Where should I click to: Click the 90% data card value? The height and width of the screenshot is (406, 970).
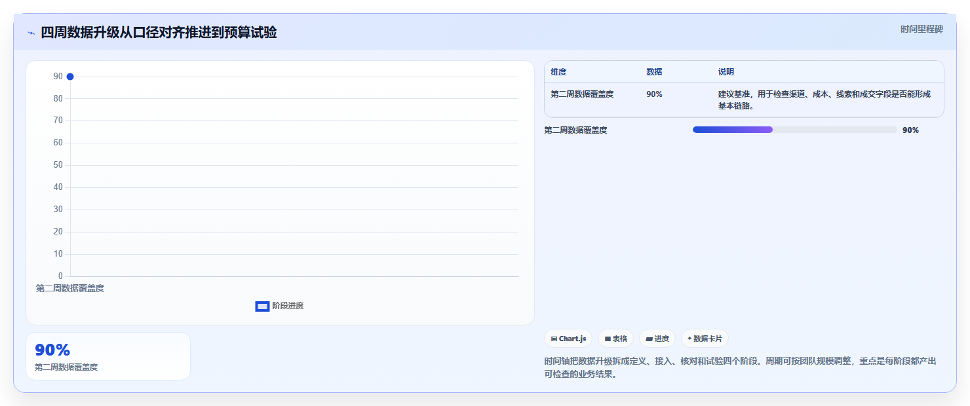(x=52, y=350)
